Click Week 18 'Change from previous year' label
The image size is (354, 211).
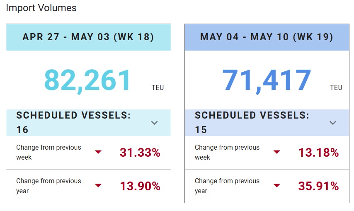(48, 186)
